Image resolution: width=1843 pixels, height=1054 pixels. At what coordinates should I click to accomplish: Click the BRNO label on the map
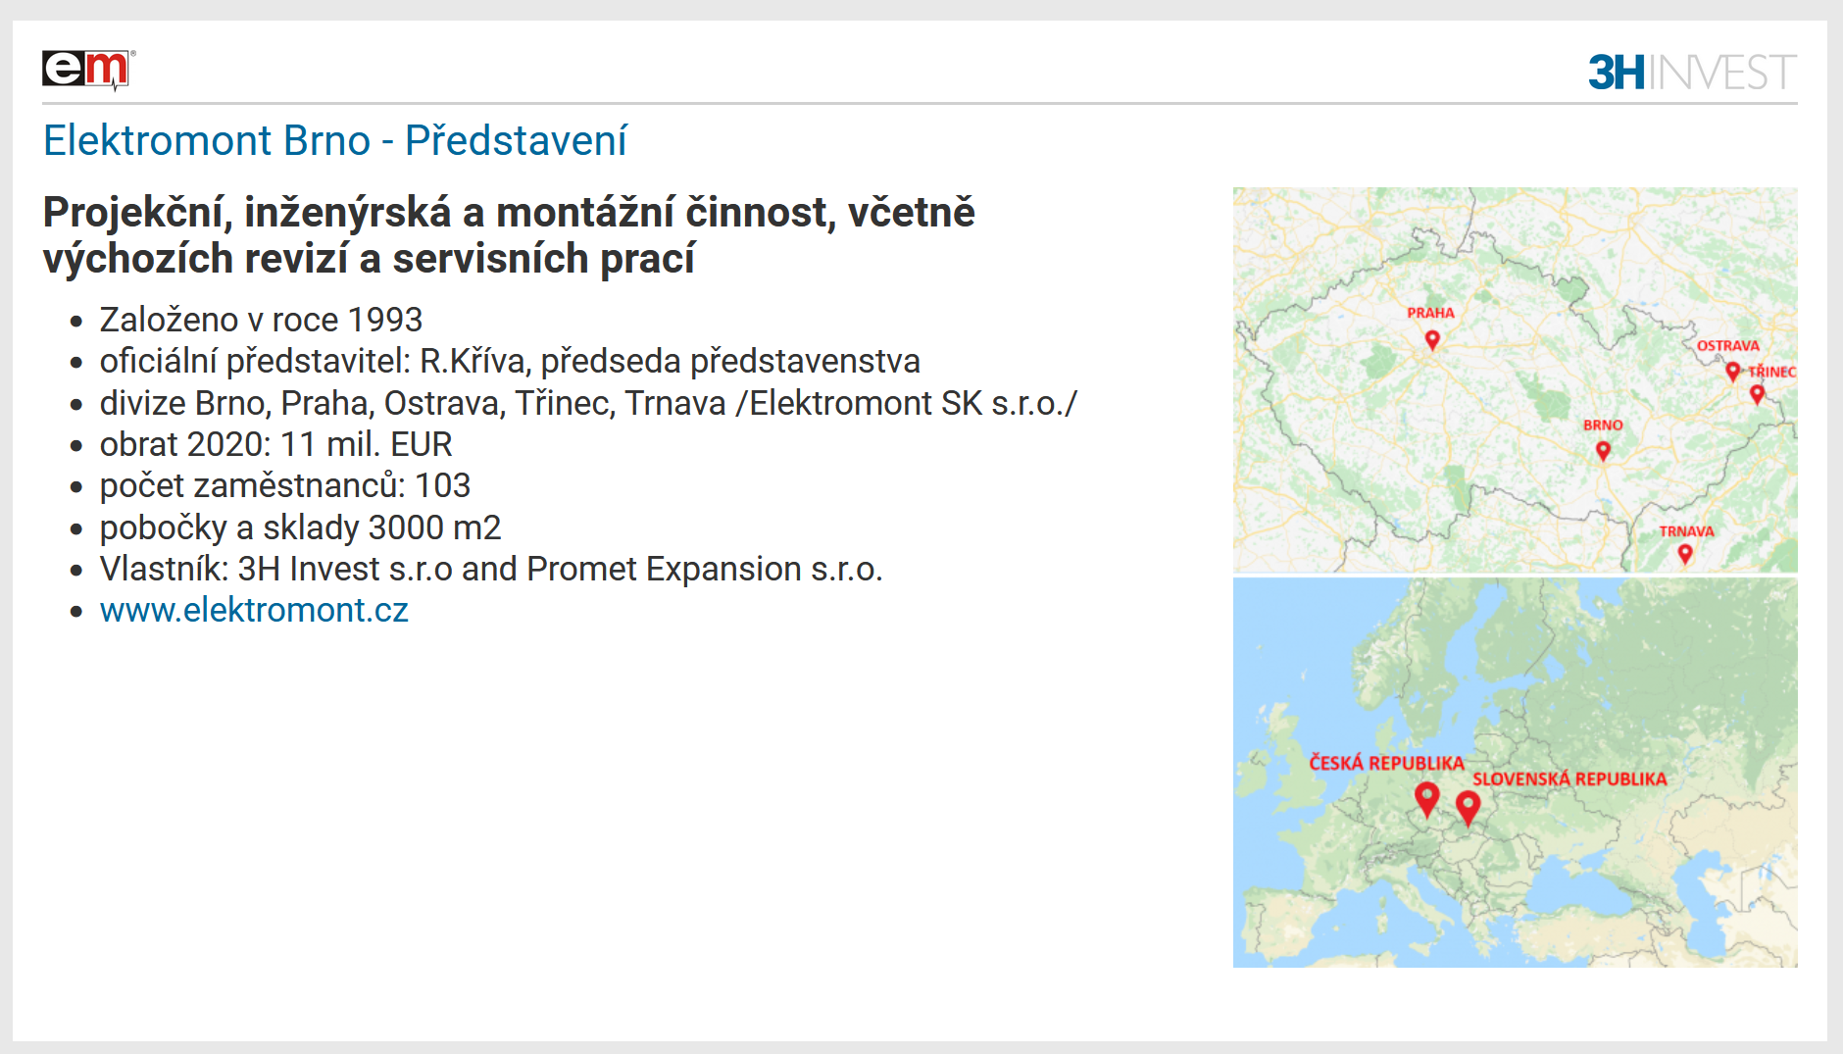tap(1603, 425)
